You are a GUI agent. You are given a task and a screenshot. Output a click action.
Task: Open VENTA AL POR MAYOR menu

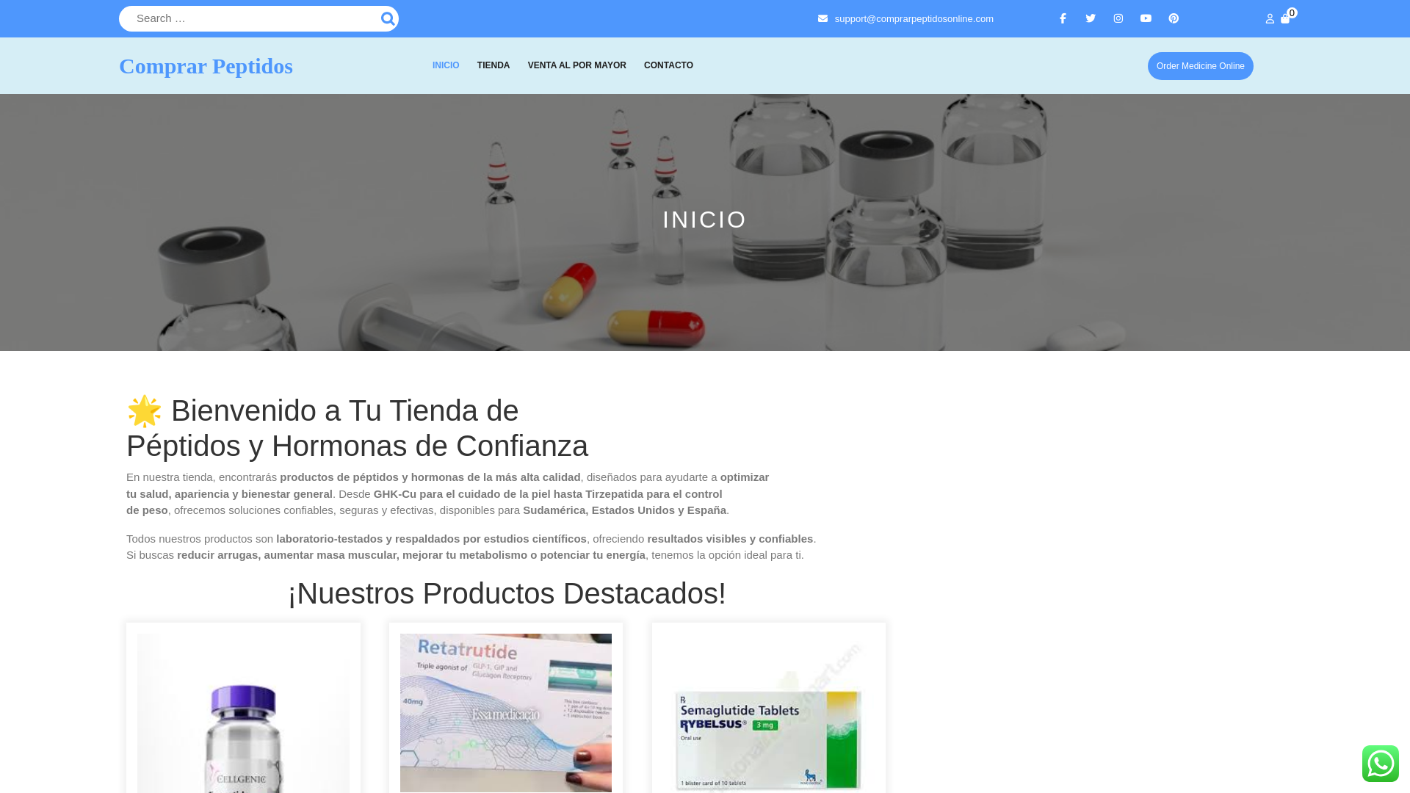tap(577, 65)
